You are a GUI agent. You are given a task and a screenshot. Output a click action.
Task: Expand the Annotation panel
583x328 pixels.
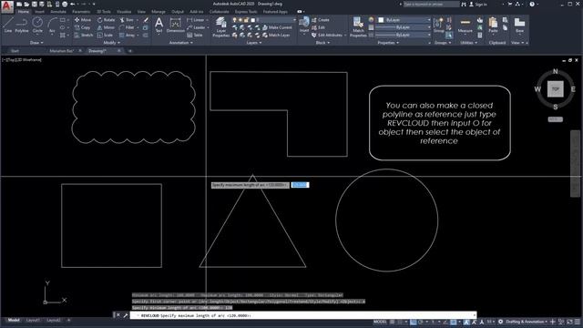point(181,43)
